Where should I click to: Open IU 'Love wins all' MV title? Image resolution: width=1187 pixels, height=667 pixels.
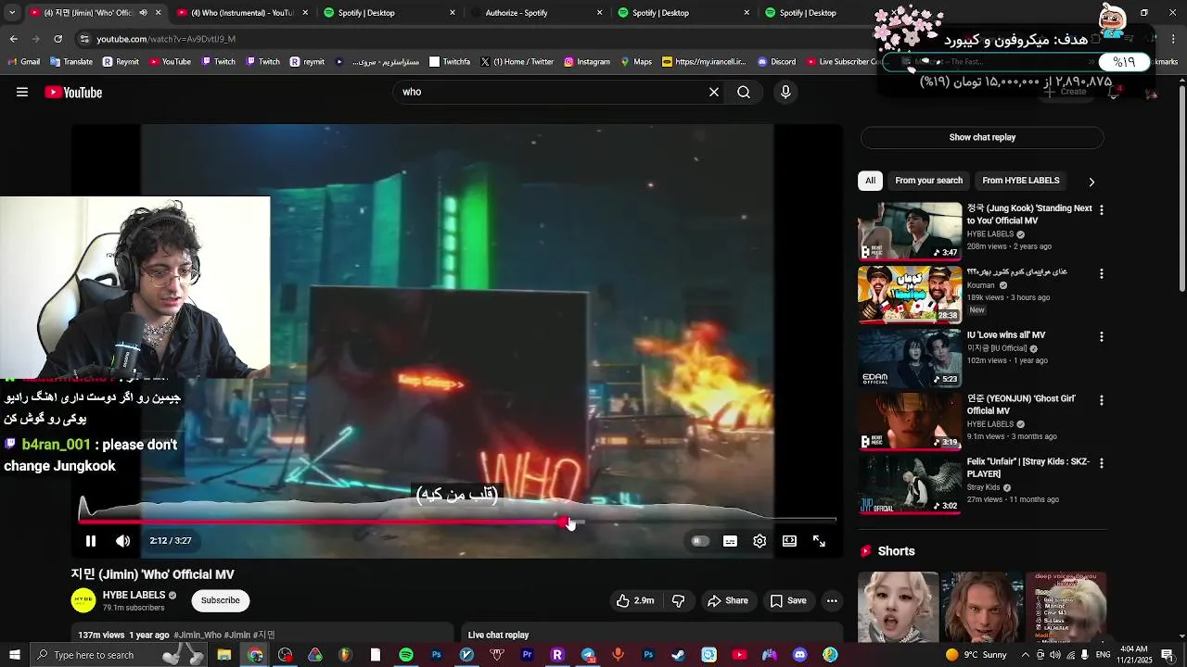[1005, 335]
